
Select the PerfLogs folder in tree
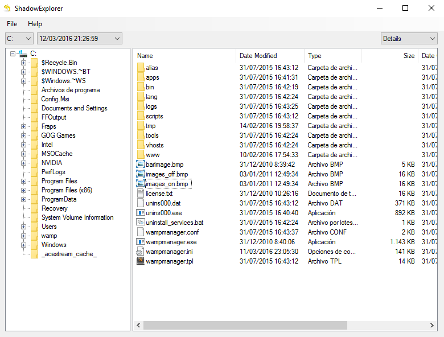[54, 172]
